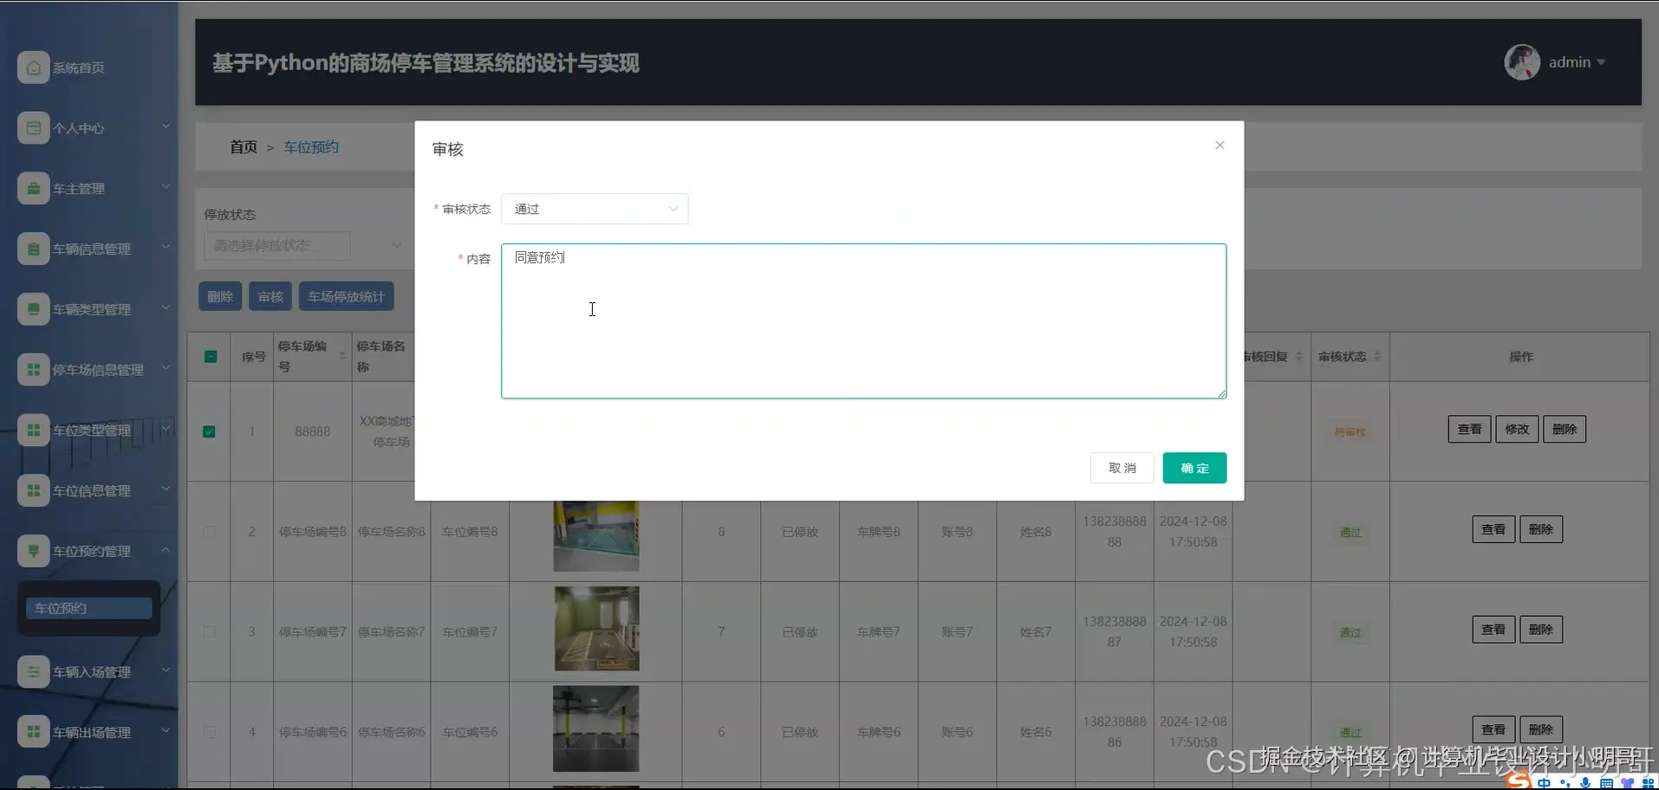Click 查看 for the 88888 row
The height and width of the screenshot is (790, 1659).
[x=1470, y=429]
